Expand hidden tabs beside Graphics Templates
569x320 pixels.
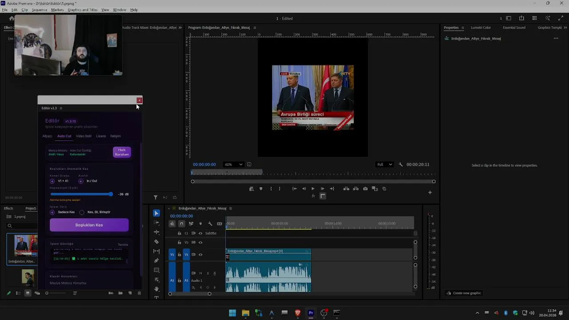pyautogui.click(x=565, y=28)
